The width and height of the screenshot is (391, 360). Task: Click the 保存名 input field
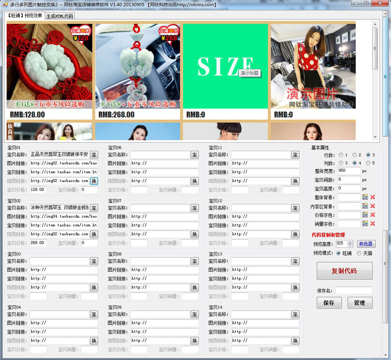[x=353, y=291]
